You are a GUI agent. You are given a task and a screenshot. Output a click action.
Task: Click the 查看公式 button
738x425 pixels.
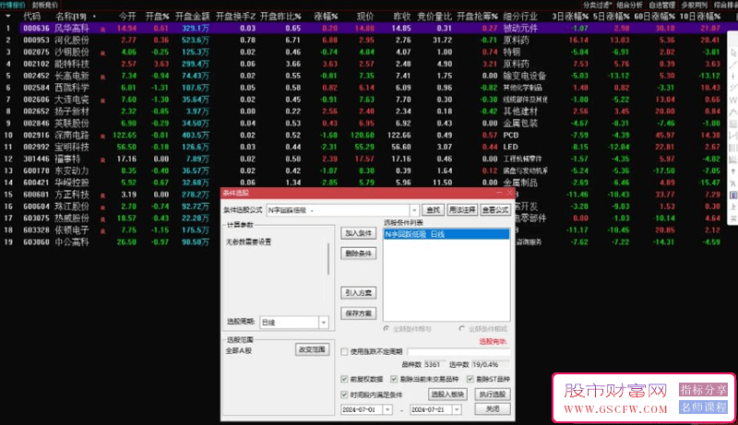coord(495,210)
